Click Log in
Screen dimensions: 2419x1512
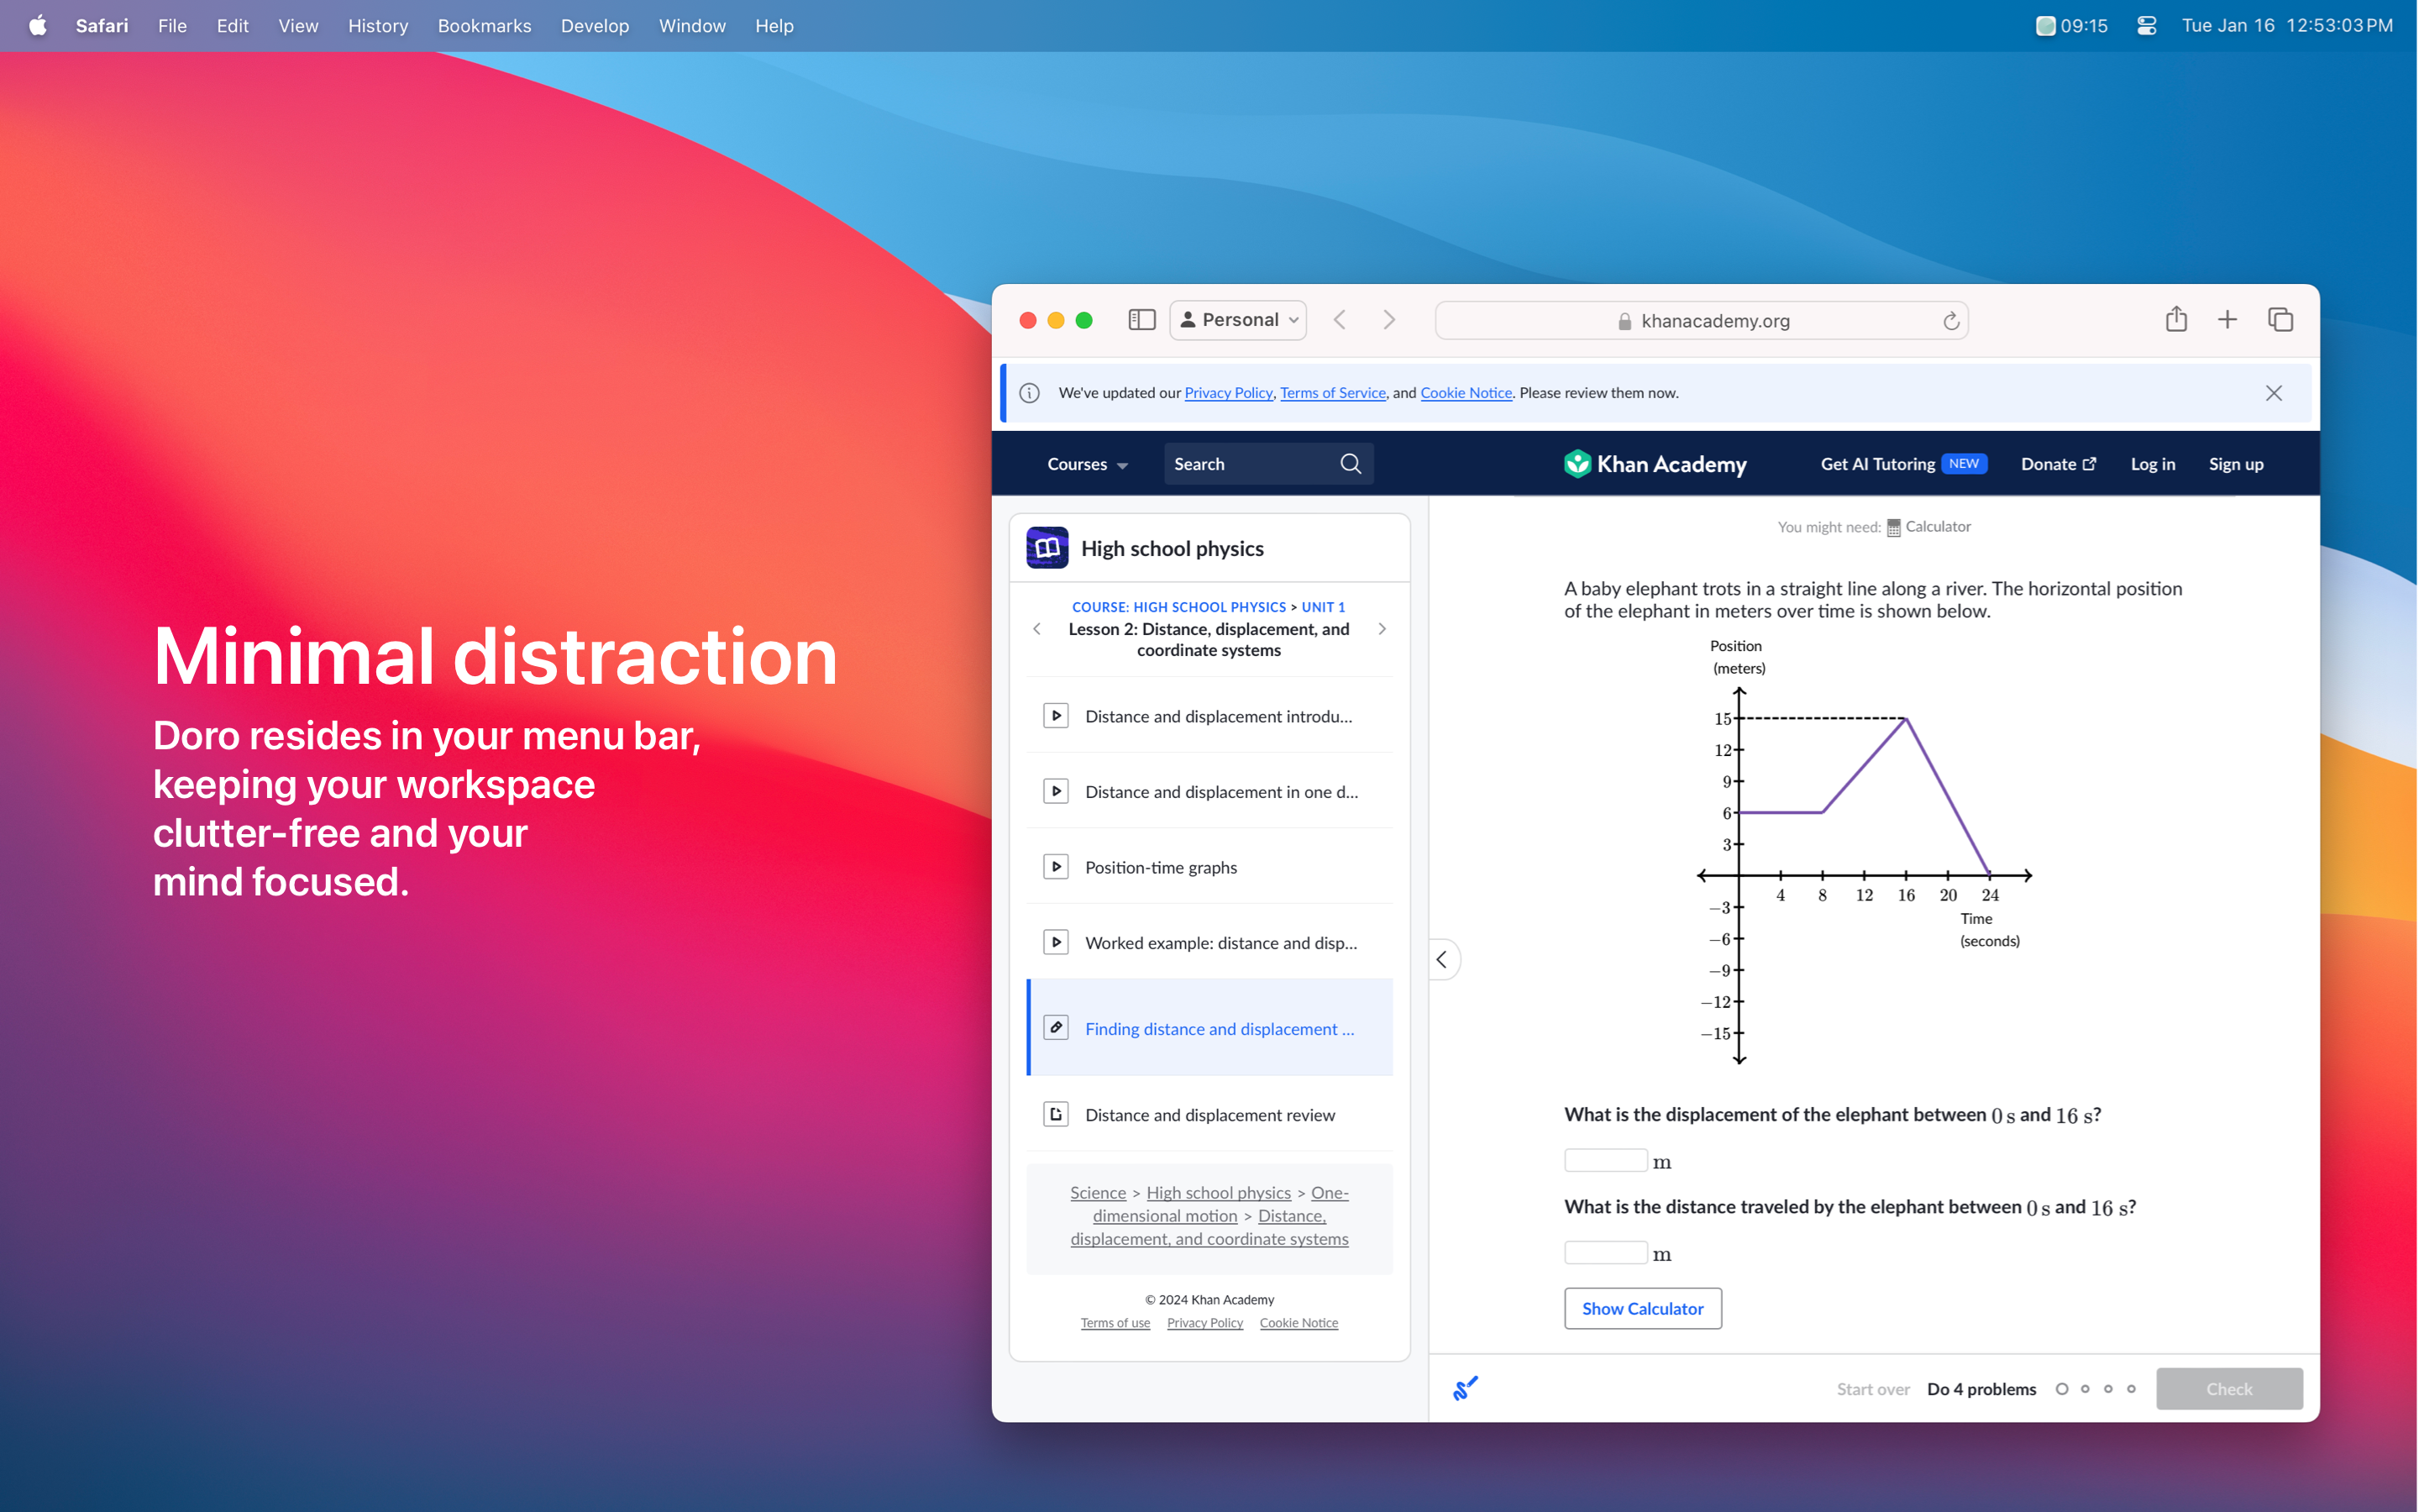[2152, 464]
